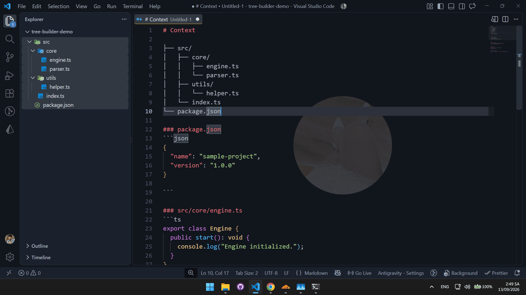Open File Explorer from the taskbar
Image resolution: width=526 pixels, height=295 pixels.
(225, 287)
